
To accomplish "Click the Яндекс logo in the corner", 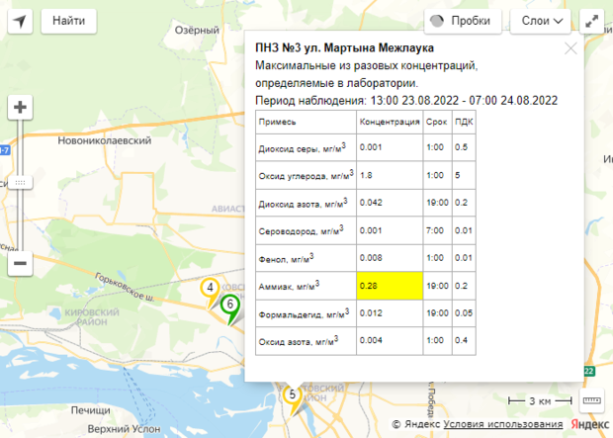I will click(x=589, y=424).
